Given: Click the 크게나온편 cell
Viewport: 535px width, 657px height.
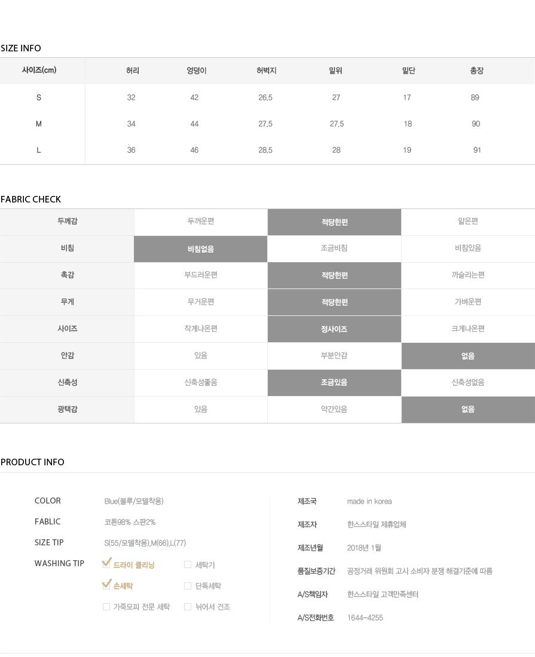Looking at the screenshot, I should [468, 328].
